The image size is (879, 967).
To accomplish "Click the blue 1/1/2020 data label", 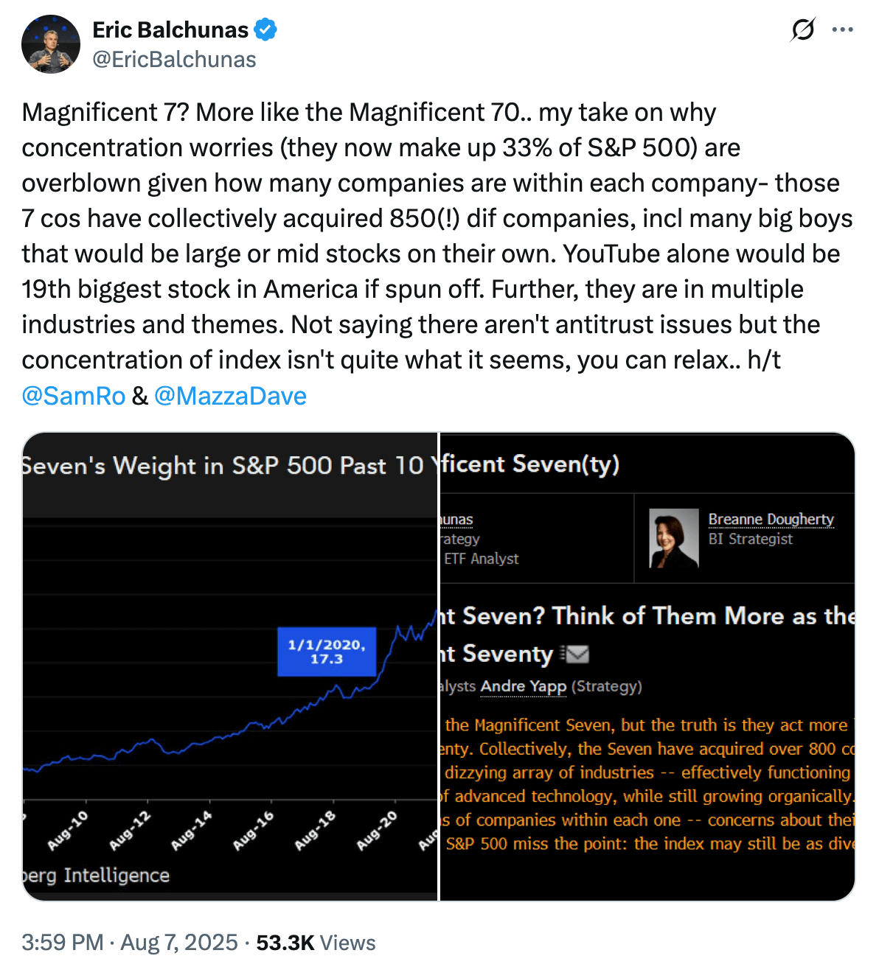I will pyautogui.click(x=327, y=652).
